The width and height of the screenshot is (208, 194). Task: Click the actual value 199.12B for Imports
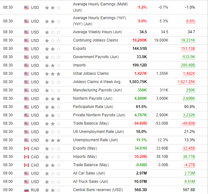140,65
